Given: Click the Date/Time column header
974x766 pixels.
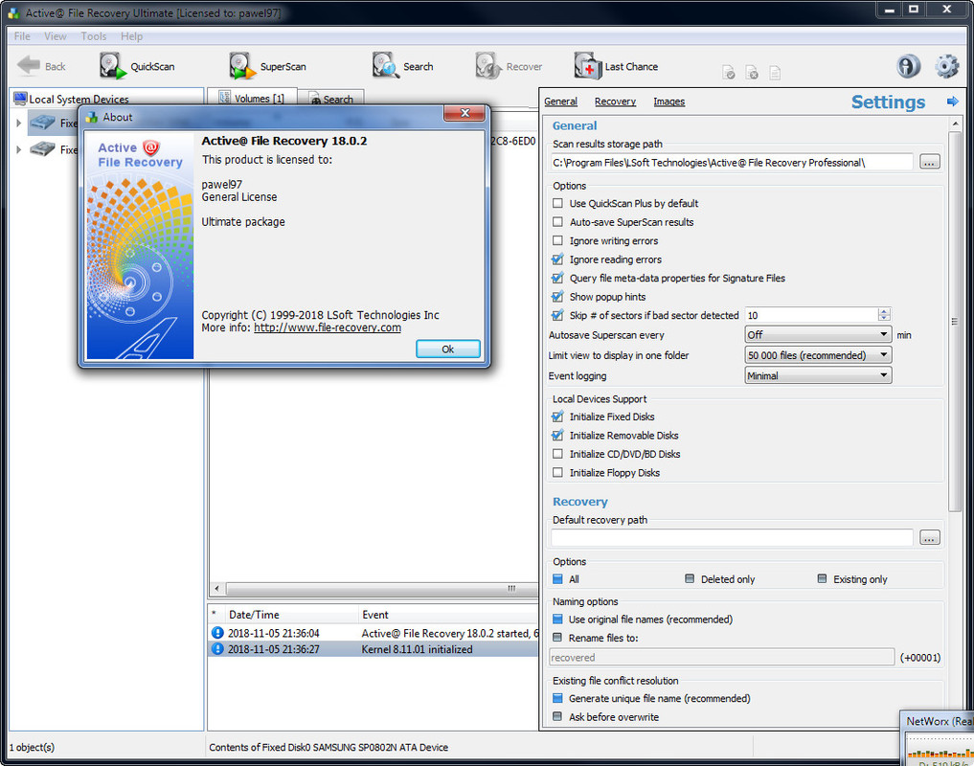Looking at the screenshot, I should coord(254,615).
